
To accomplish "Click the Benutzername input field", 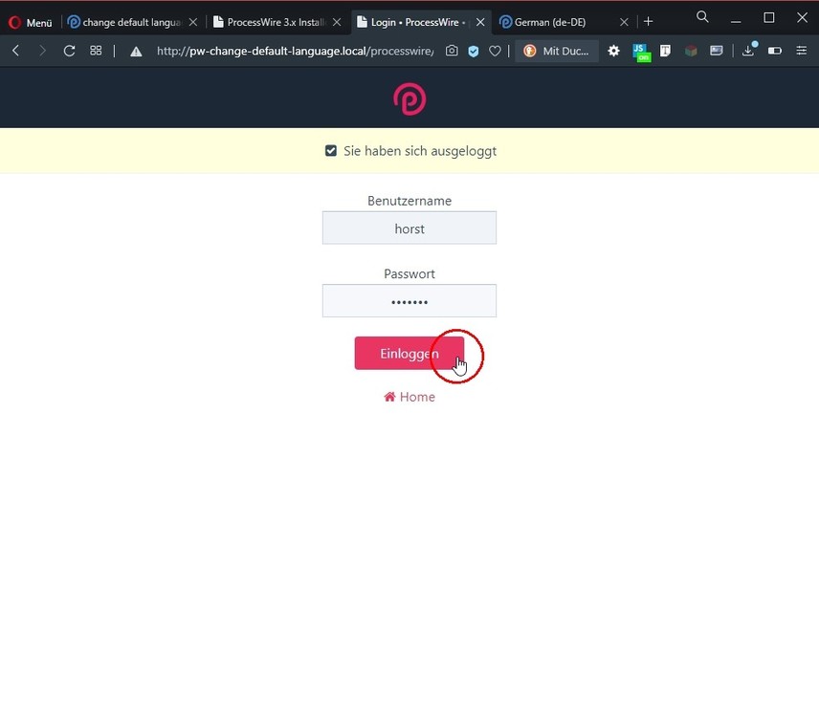I will [x=409, y=228].
